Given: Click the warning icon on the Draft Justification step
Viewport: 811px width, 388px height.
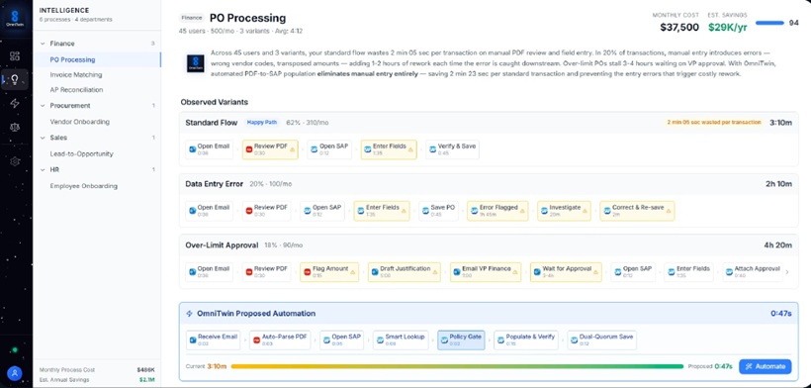Looking at the screenshot, I should pos(435,272).
